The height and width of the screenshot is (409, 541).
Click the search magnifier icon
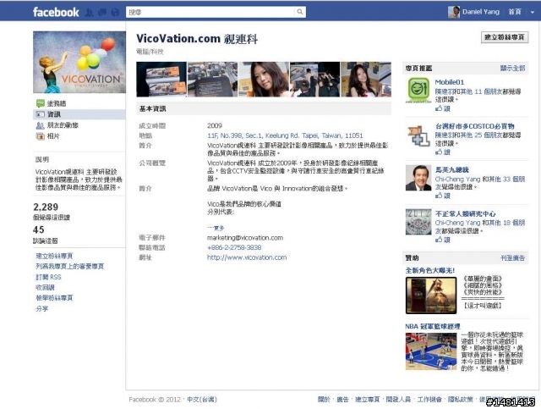click(300, 12)
